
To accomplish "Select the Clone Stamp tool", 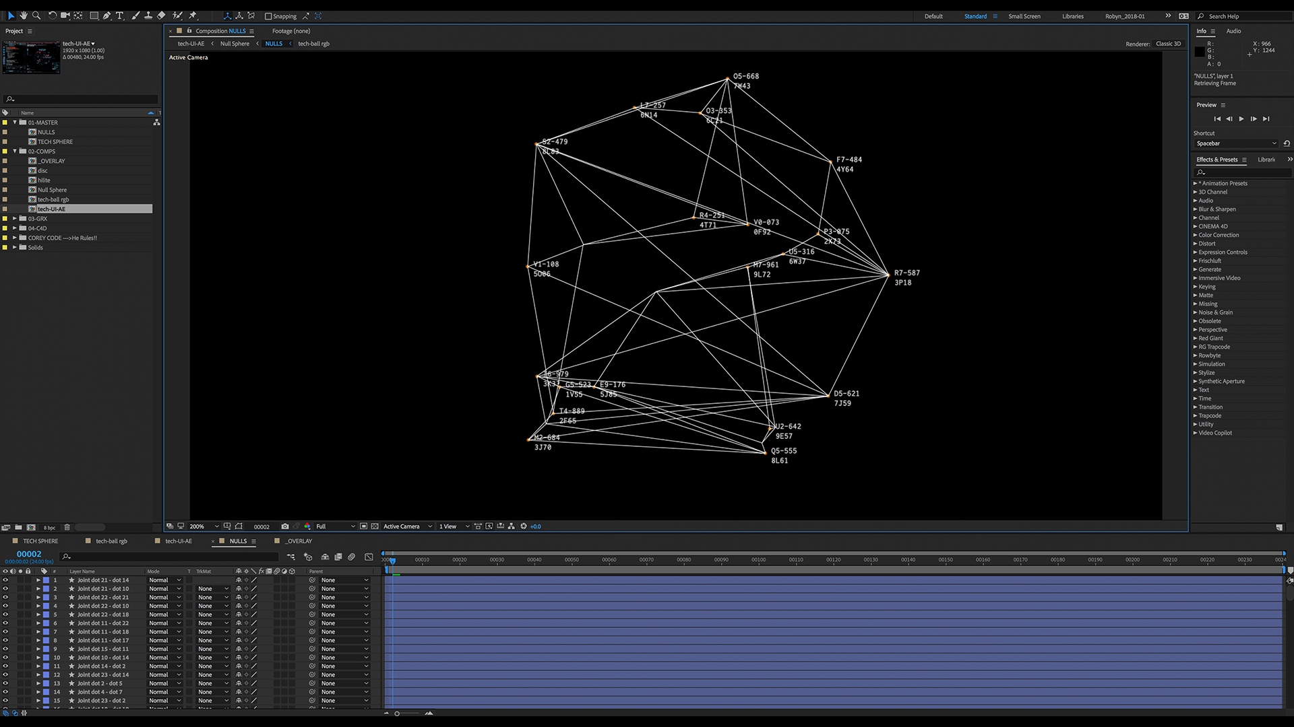I will tap(148, 15).
